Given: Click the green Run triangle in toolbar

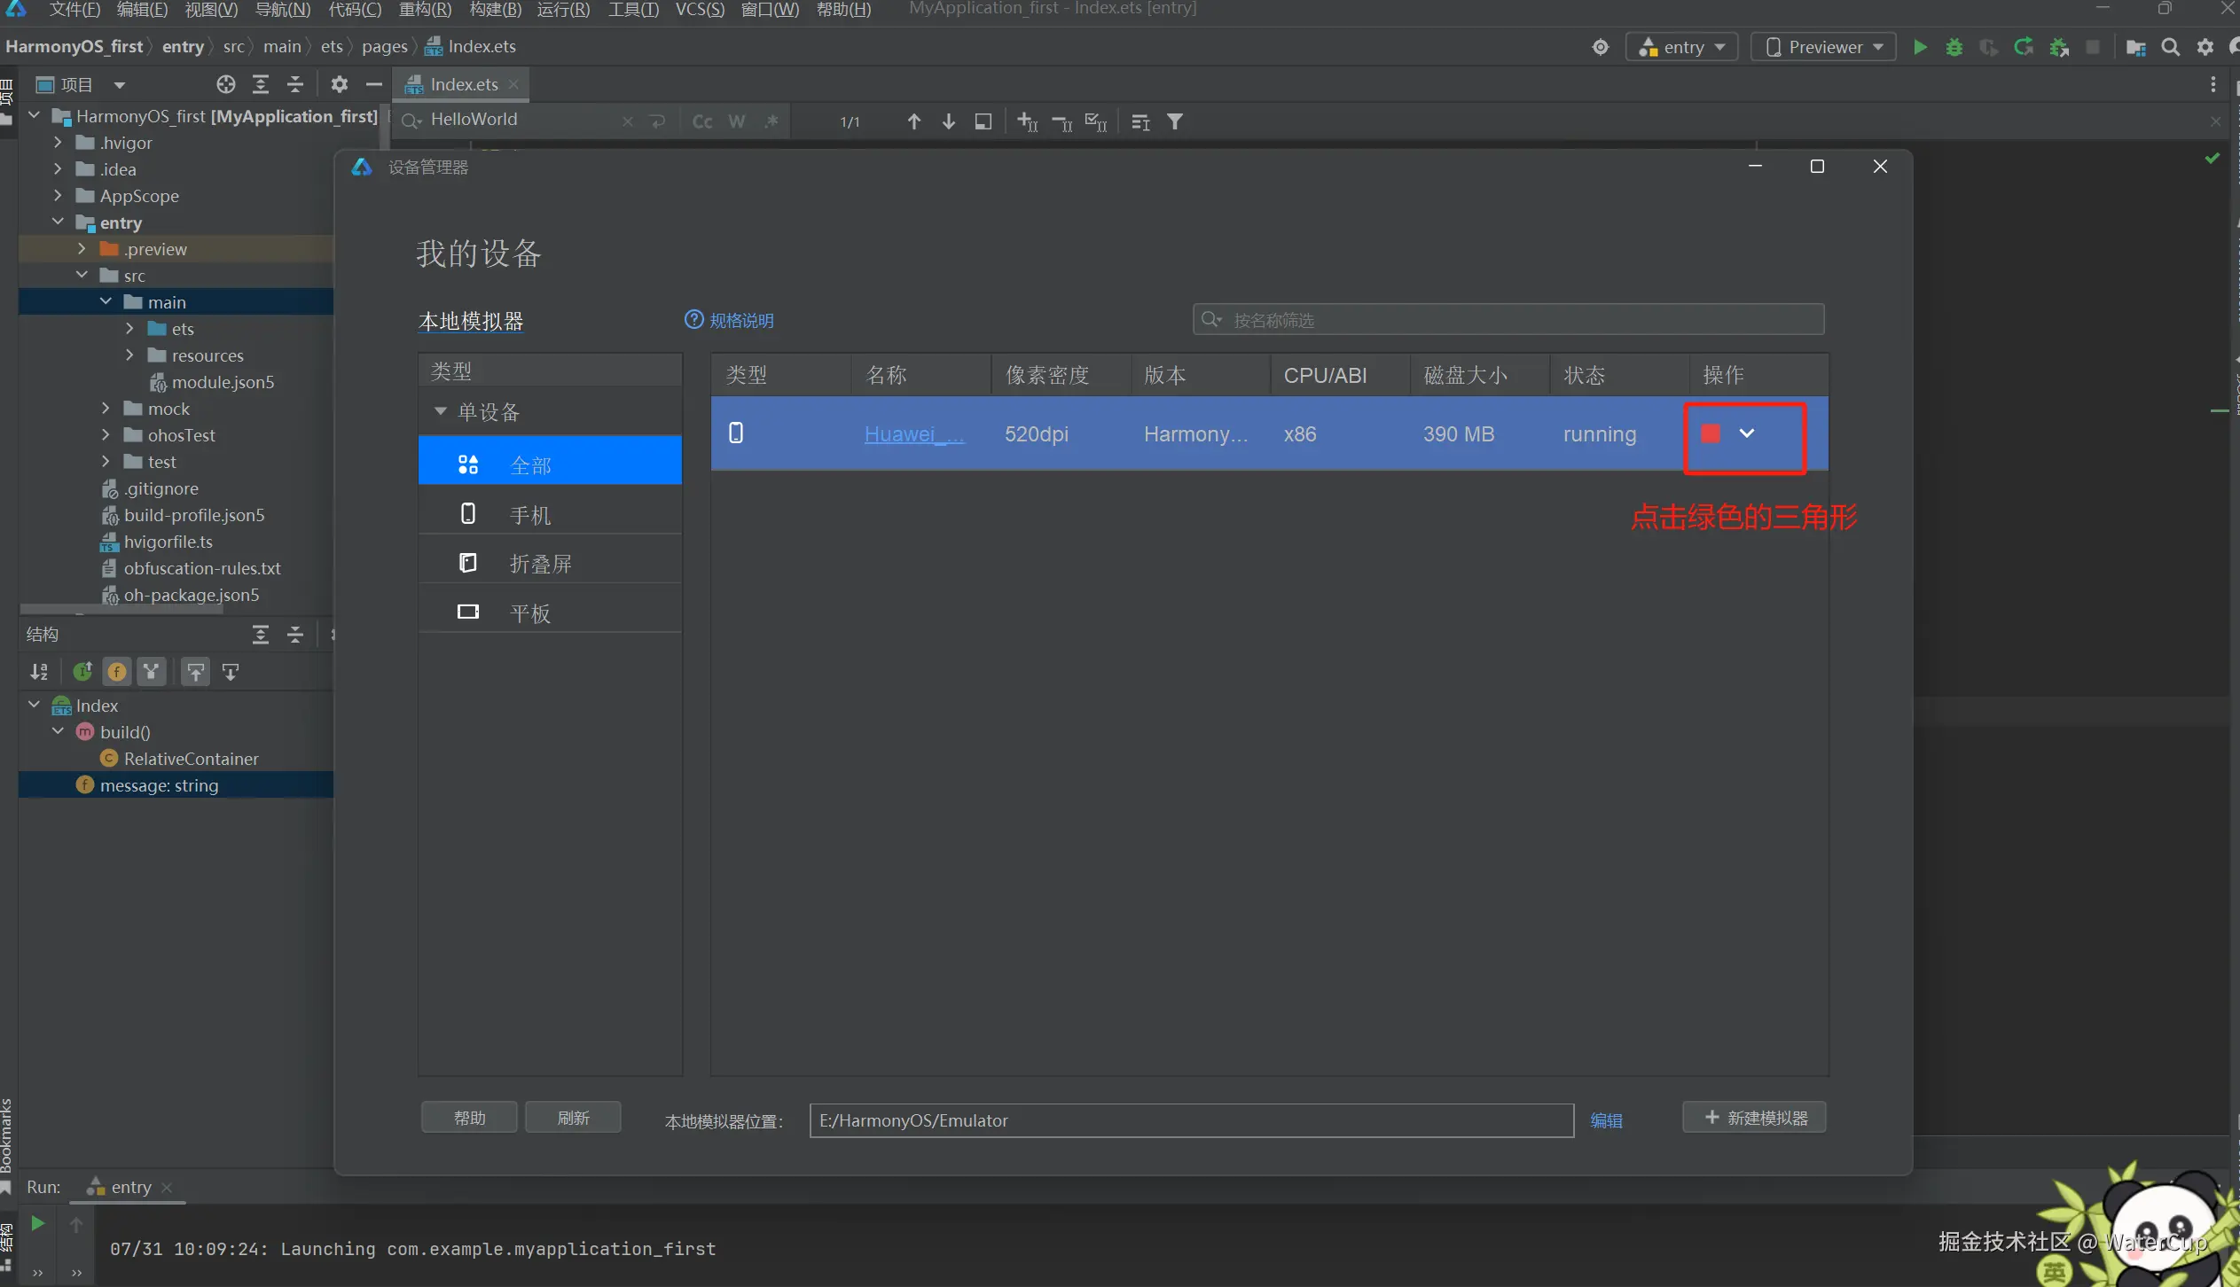Looking at the screenshot, I should pyautogui.click(x=1920, y=47).
